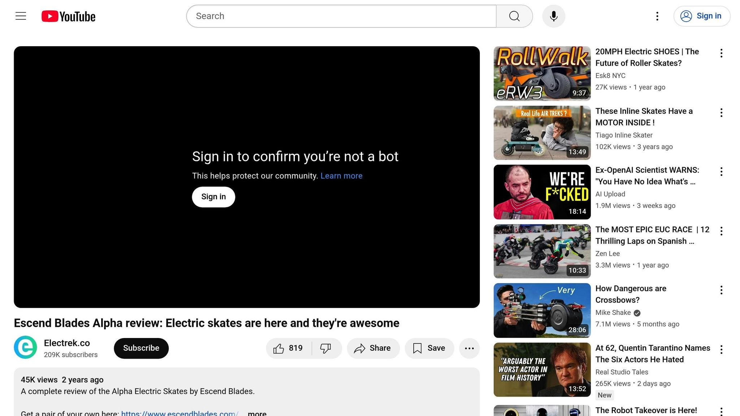Open escendblades.com link in description

[180, 413]
